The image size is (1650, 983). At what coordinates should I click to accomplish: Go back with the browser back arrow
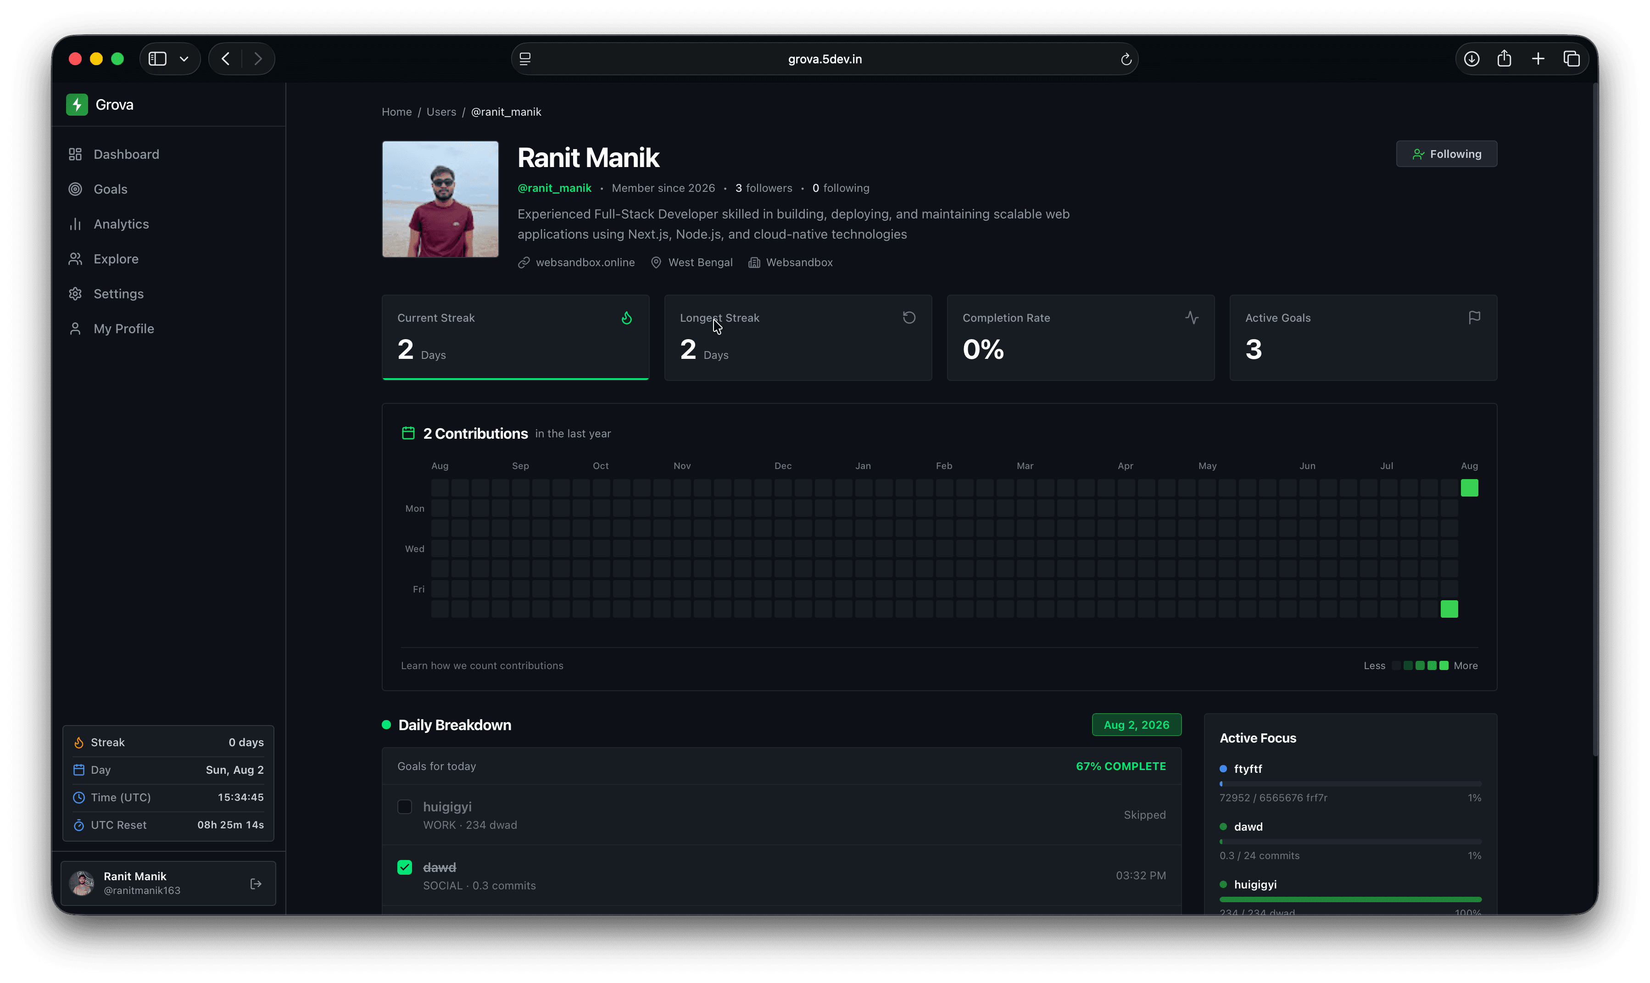pos(226,60)
